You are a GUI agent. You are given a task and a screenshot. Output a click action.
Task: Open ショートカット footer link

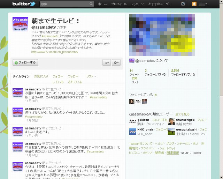[x=167, y=148]
